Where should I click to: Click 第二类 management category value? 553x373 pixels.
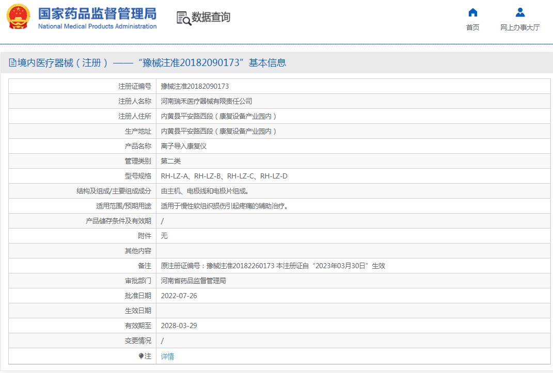click(171, 161)
